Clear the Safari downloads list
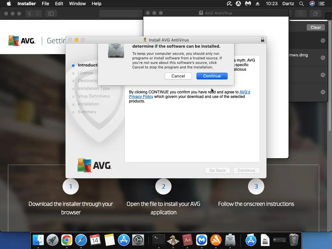The height and width of the screenshot is (249, 332). click(315, 27)
